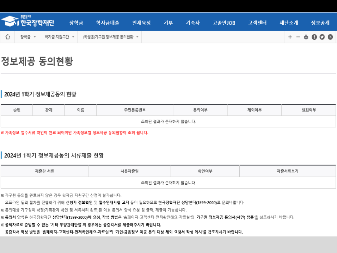Open the 고객센터 menu

pos(257,23)
